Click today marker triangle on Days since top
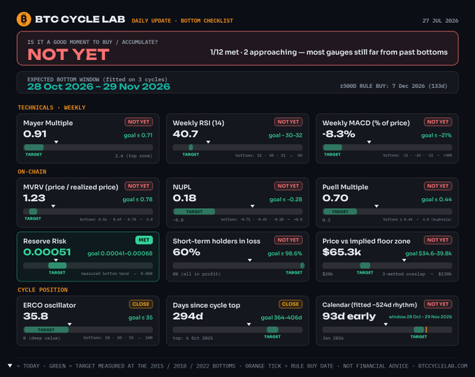Viewport: 475px width, 377px height. pyautogui.click(x=249, y=324)
